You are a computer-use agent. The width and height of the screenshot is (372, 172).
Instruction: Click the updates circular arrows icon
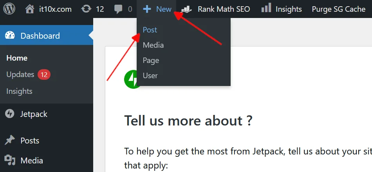[87, 9]
